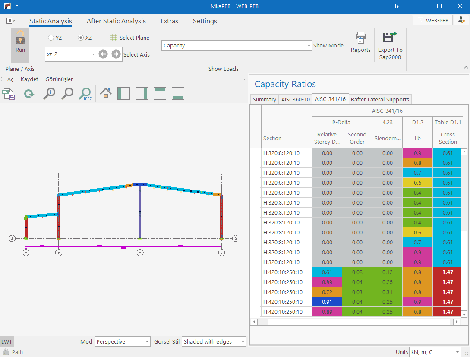Viewport: 470px width, 357px height.
Task: Reset zoom to 100%
Action: [86, 94]
